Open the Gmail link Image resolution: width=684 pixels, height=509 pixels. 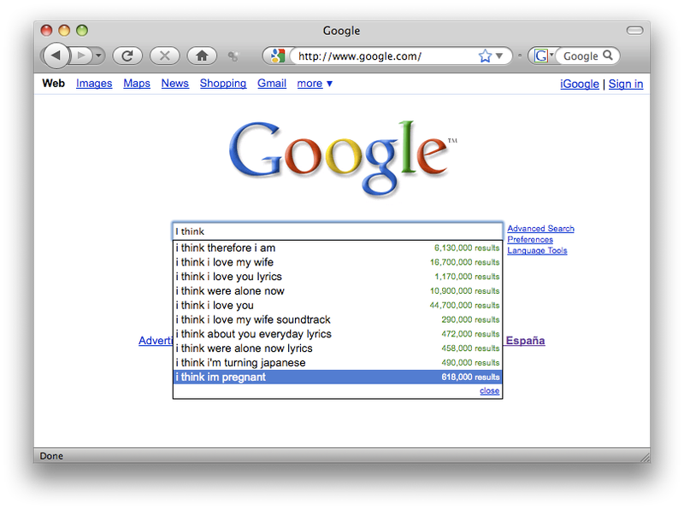point(272,83)
